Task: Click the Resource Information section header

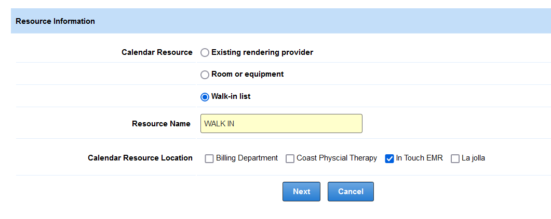Action: click(55, 21)
